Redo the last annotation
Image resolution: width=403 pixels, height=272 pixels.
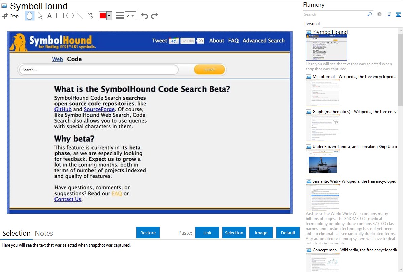click(x=154, y=16)
